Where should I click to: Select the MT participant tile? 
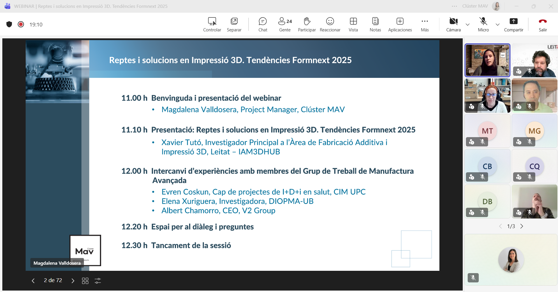tap(487, 131)
